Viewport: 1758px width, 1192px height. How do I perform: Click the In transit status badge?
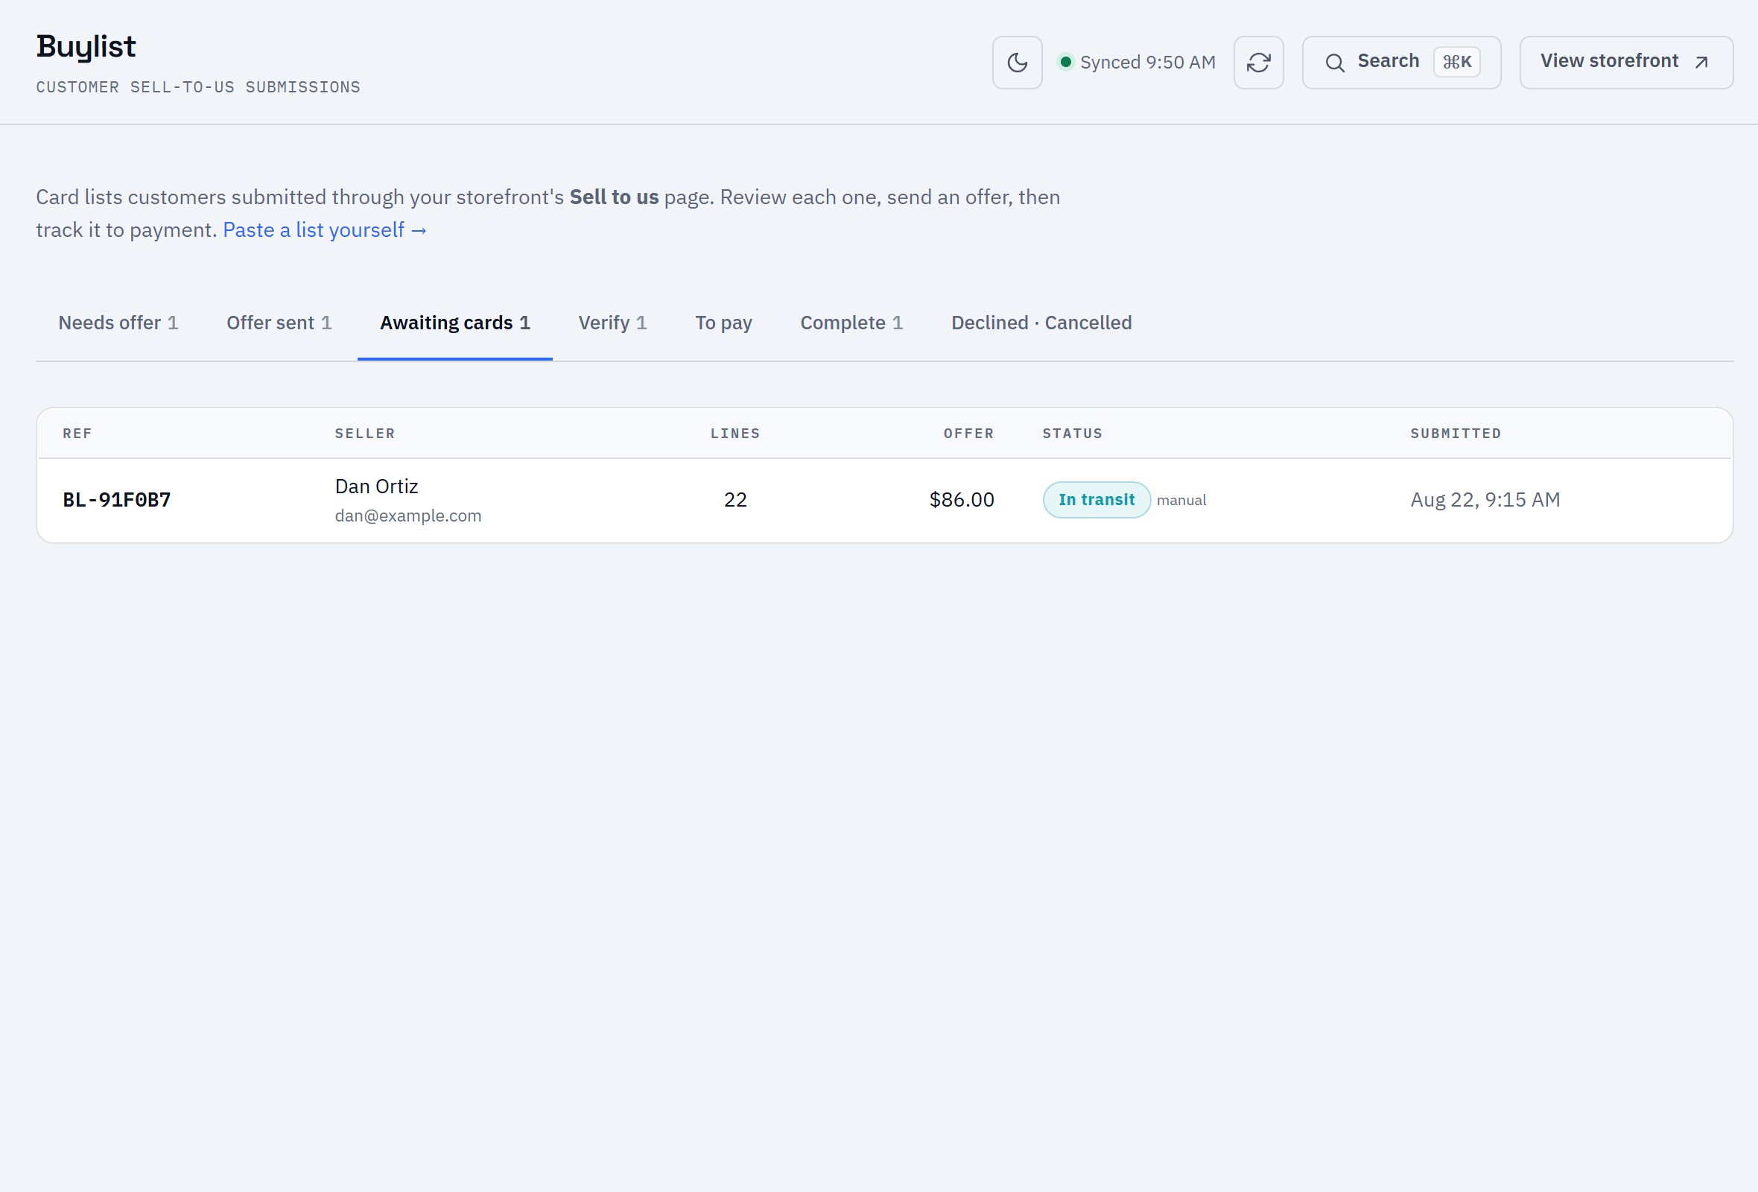(x=1096, y=500)
